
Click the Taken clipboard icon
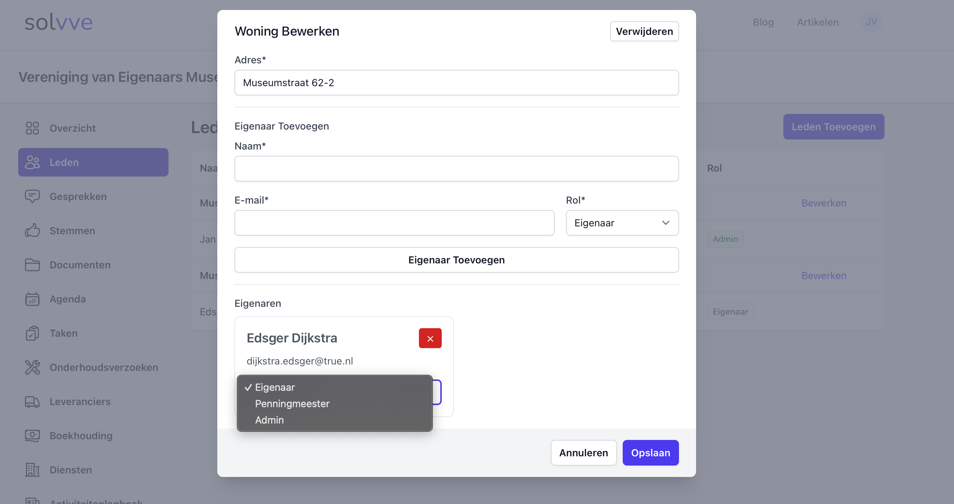coord(32,333)
